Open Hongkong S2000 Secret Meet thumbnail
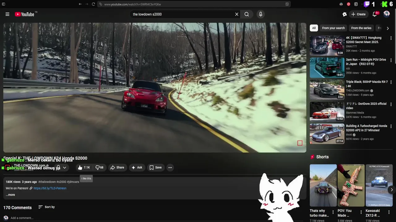 point(327,45)
